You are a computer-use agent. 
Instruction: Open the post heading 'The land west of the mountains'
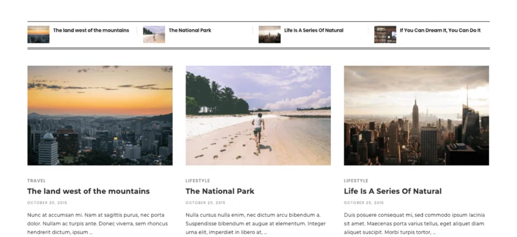point(89,191)
